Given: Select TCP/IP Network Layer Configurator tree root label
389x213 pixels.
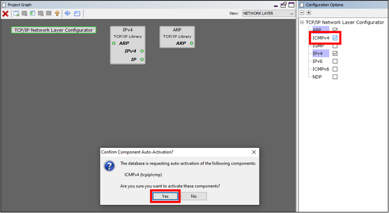Looking at the screenshot, I should point(345,22).
